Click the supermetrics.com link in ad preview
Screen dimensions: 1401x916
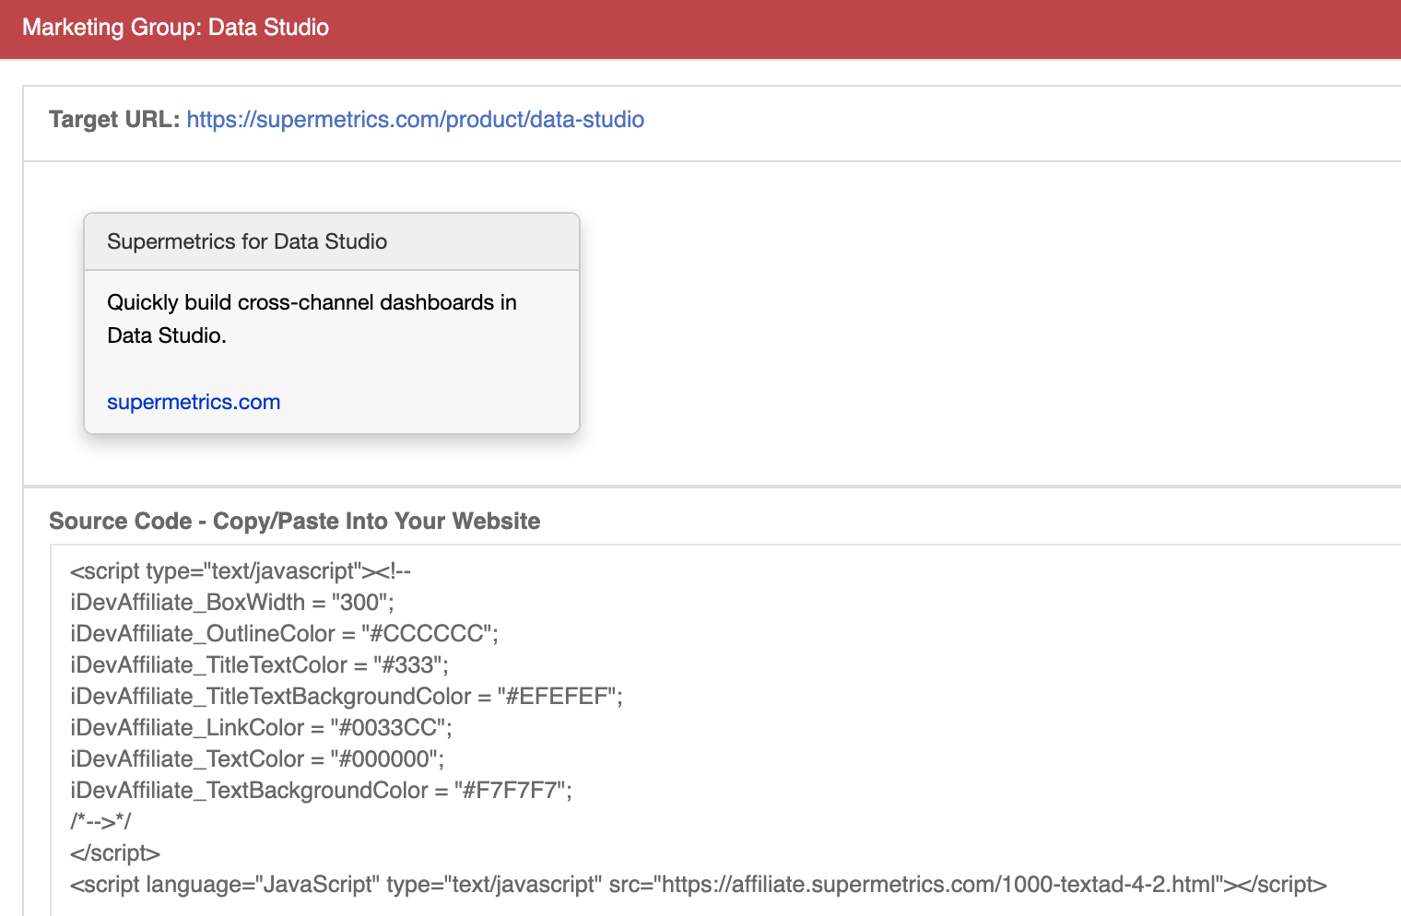[x=194, y=402]
